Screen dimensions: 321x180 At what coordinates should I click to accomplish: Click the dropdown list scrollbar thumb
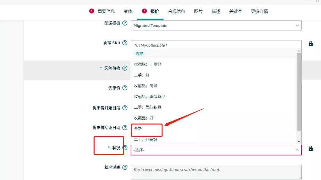(299, 92)
